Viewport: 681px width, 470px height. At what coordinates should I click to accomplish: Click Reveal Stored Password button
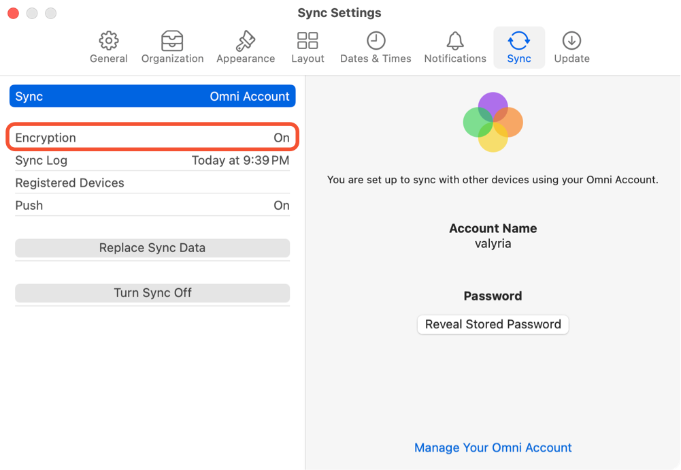click(493, 324)
